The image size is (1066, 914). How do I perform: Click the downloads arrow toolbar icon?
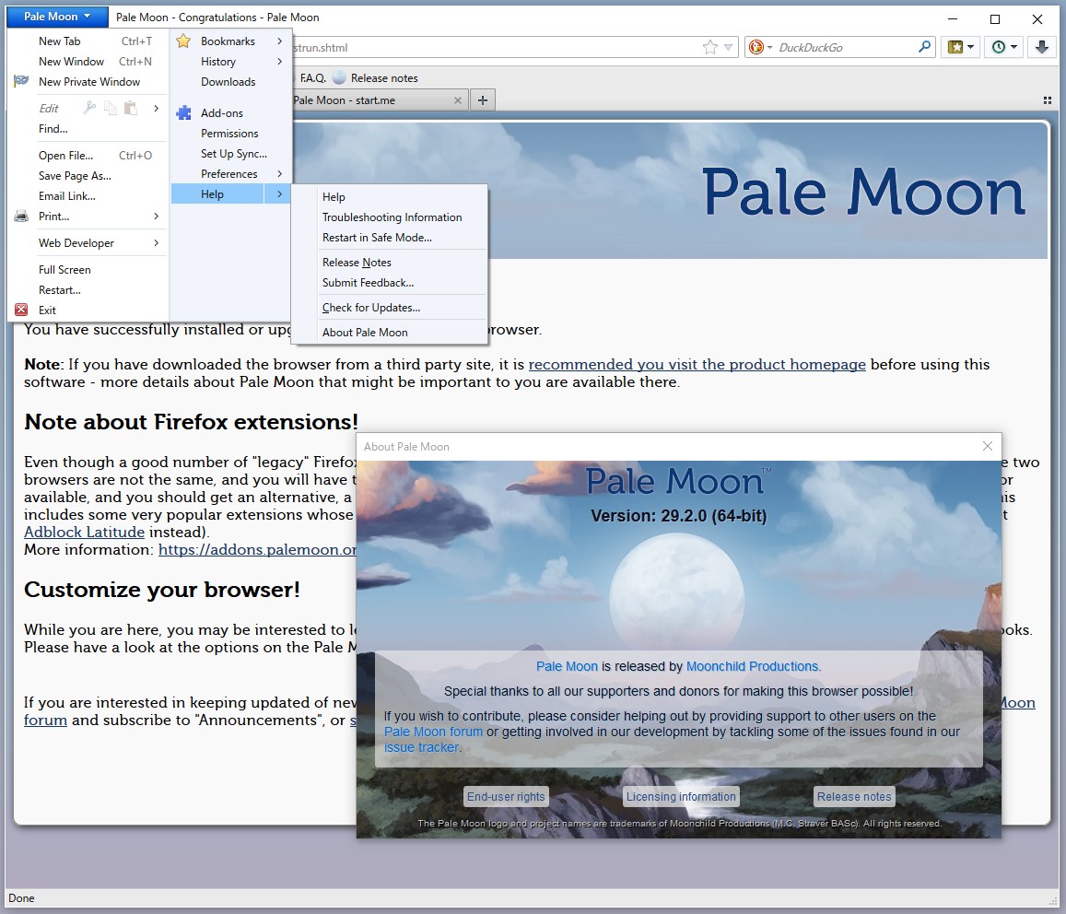(x=1042, y=46)
